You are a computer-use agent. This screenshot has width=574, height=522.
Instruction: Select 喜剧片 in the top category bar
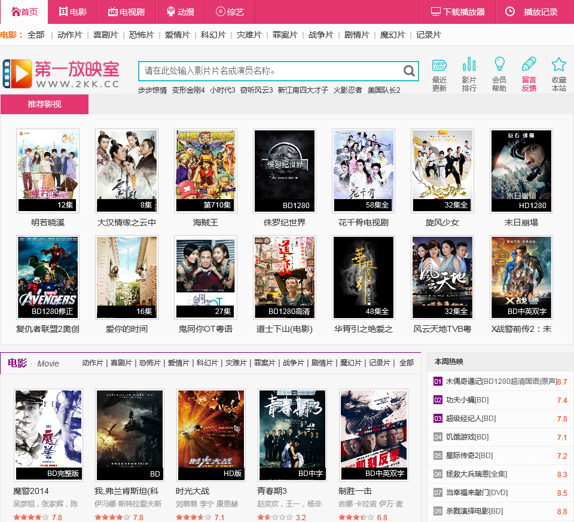(106, 35)
